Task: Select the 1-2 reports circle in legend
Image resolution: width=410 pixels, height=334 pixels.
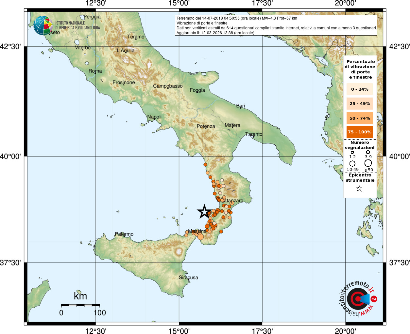Action: pyautogui.click(x=352, y=152)
